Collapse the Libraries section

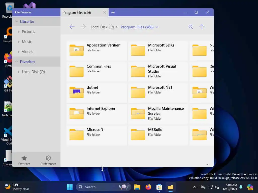click(x=16, y=22)
